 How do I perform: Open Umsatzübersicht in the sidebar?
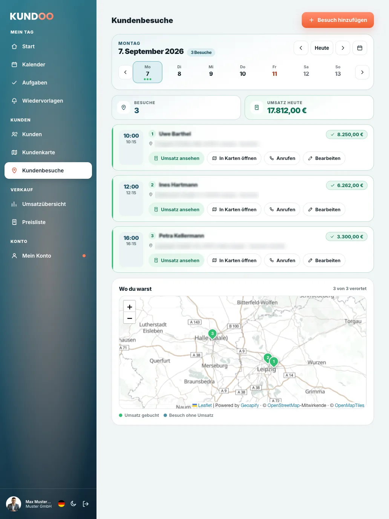48,204
